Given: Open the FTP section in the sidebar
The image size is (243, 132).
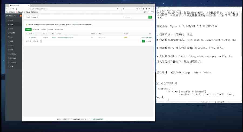Looking at the screenshot, I should 12,28.
